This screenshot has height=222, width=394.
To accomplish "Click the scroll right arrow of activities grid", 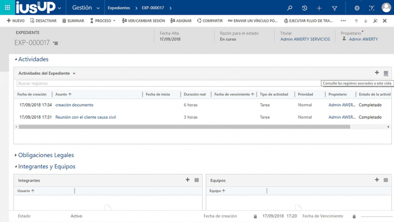I will 388,127.
